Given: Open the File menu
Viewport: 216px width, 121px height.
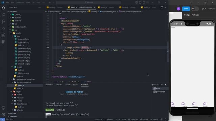Looking at the screenshot, I should (7, 2).
